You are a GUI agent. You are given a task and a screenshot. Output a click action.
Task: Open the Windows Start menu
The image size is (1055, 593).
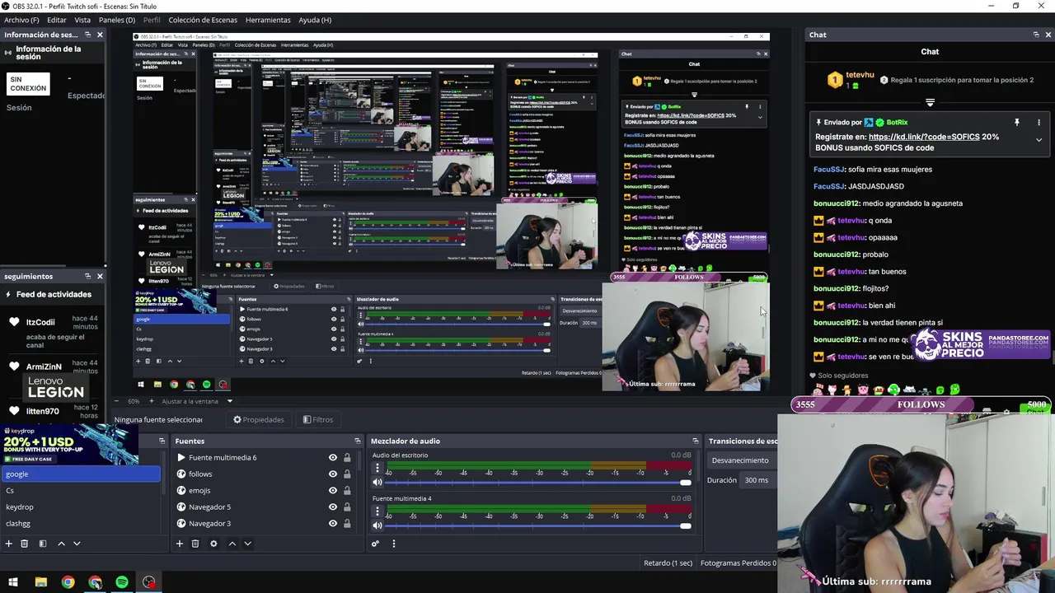(x=13, y=582)
